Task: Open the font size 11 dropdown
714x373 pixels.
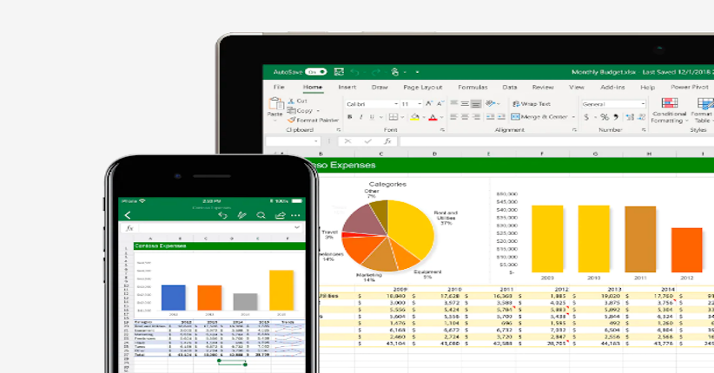Action: [420, 104]
